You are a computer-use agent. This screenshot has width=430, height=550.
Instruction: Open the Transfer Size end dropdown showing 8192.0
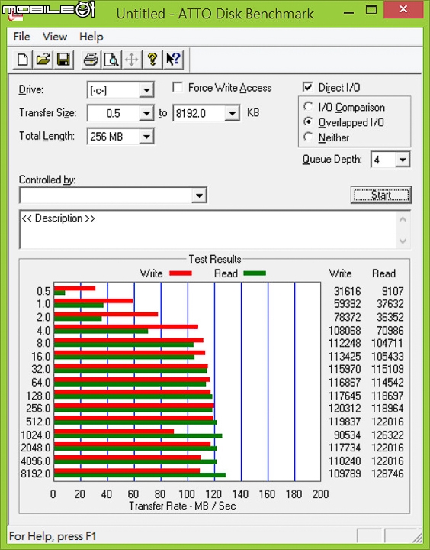[x=233, y=113]
